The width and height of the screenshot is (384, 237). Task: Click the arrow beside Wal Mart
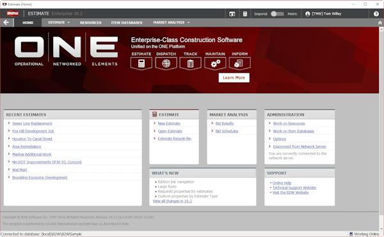pyautogui.click(x=9, y=169)
